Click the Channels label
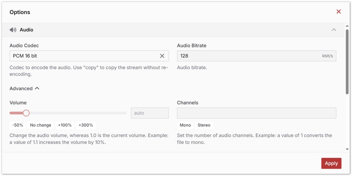 pos(188,103)
